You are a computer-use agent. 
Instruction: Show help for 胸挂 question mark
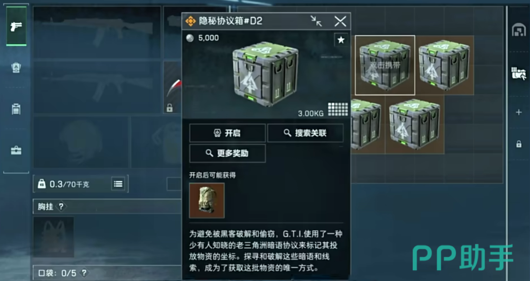[61, 207]
